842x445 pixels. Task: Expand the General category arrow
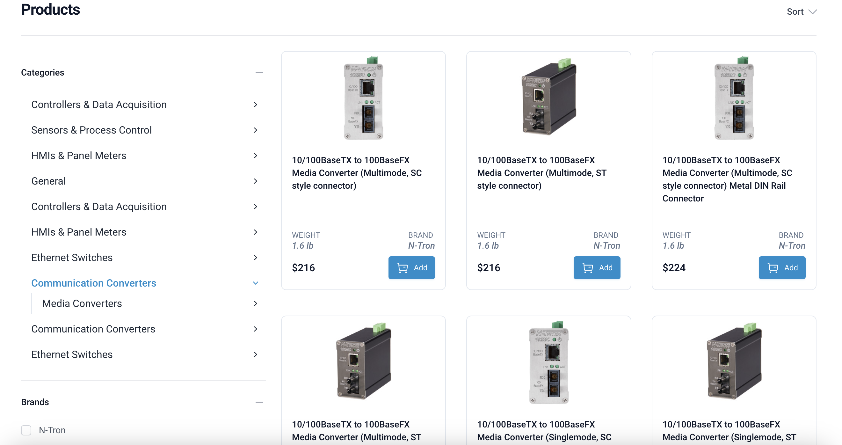click(x=256, y=181)
